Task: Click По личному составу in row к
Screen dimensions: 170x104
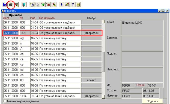Action: point(60,43)
